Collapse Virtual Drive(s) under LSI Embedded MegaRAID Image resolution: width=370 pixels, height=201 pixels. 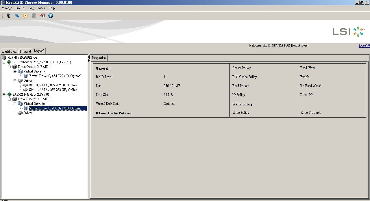(x=15, y=71)
